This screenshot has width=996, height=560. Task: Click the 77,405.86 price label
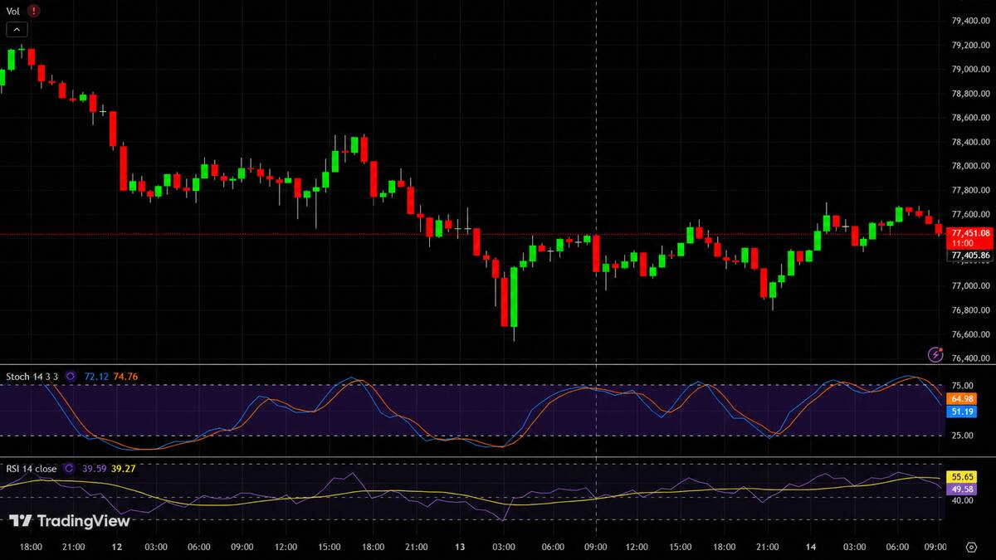(x=970, y=256)
